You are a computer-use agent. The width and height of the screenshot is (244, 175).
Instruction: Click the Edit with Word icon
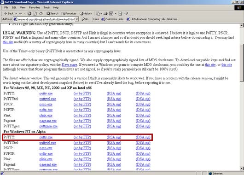click(x=111, y=13)
